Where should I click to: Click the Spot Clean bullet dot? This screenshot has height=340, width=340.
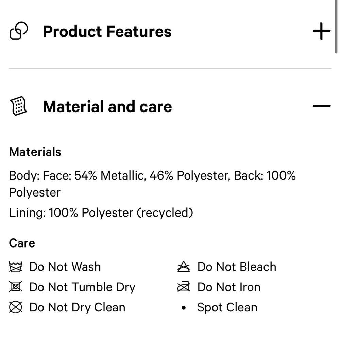pos(184,308)
